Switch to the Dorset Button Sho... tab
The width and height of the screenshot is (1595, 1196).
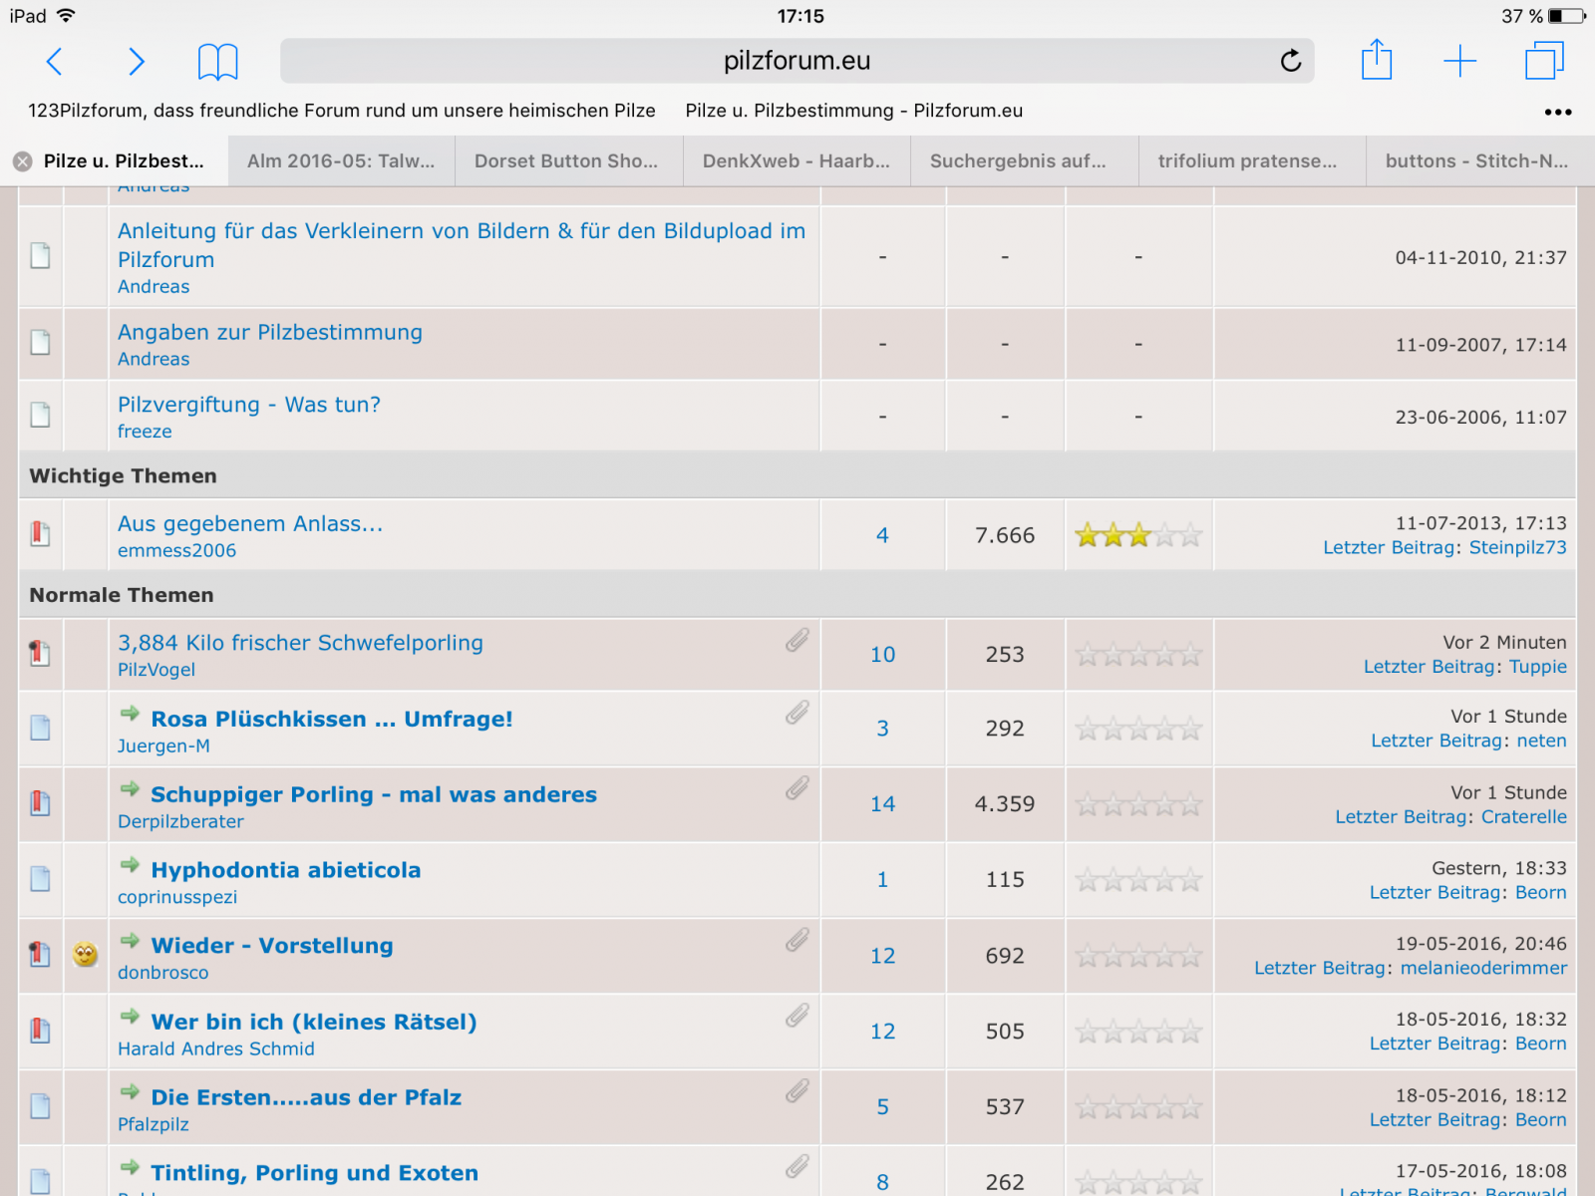(x=566, y=161)
